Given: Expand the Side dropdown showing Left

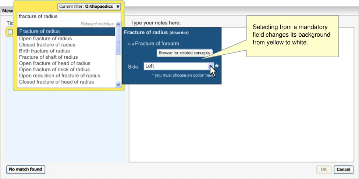Looking at the screenshot, I should 211,66.
